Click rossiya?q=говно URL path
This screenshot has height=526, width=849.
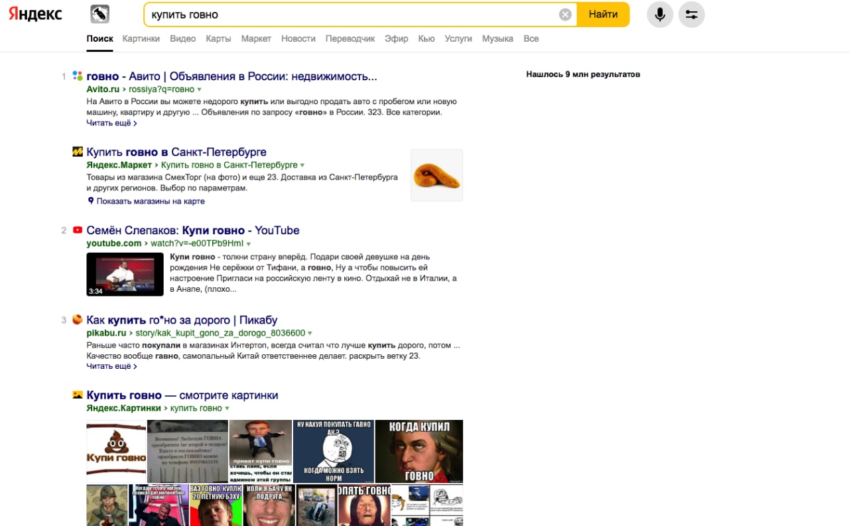(161, 89)
